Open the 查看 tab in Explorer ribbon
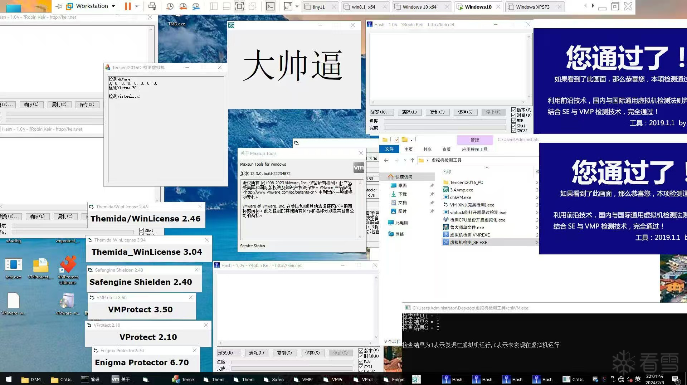 (x=447, y=149)
